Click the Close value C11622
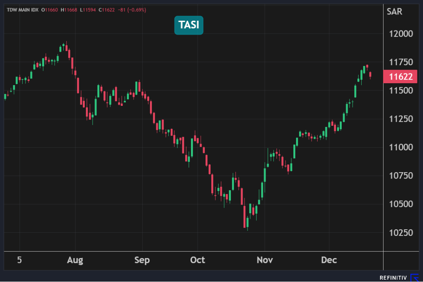 107,10
